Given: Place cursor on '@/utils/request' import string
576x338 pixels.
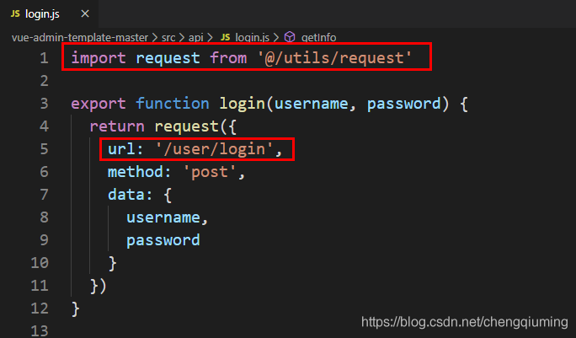Looking at the screenshot, I should (x=334, y=58).
